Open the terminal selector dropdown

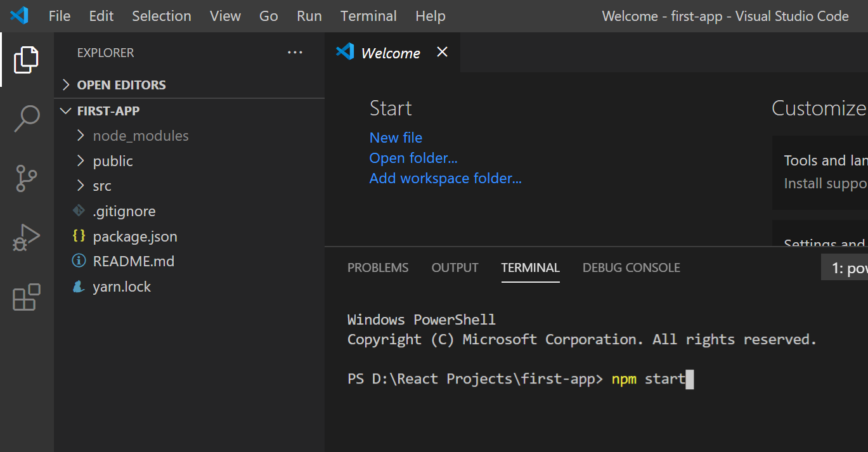tap(845, 268)
